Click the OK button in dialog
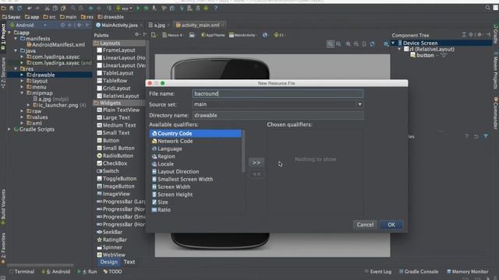Screen dimensions: 499x280 (391, 225)
